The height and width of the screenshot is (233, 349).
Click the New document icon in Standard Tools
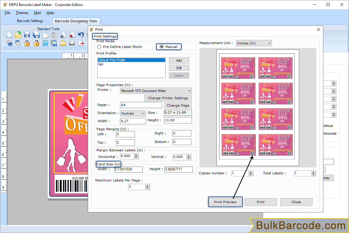(9, 35)
